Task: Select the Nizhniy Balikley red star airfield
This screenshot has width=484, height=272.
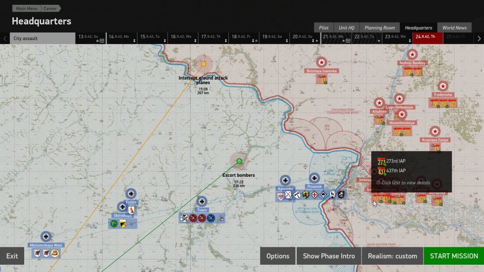Action: (x=412, y=55)
